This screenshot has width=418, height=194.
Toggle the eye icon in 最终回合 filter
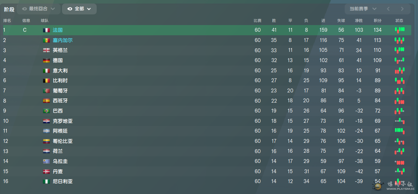[x=24, y=9]
